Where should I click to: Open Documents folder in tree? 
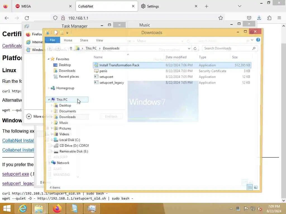point(68,111)
